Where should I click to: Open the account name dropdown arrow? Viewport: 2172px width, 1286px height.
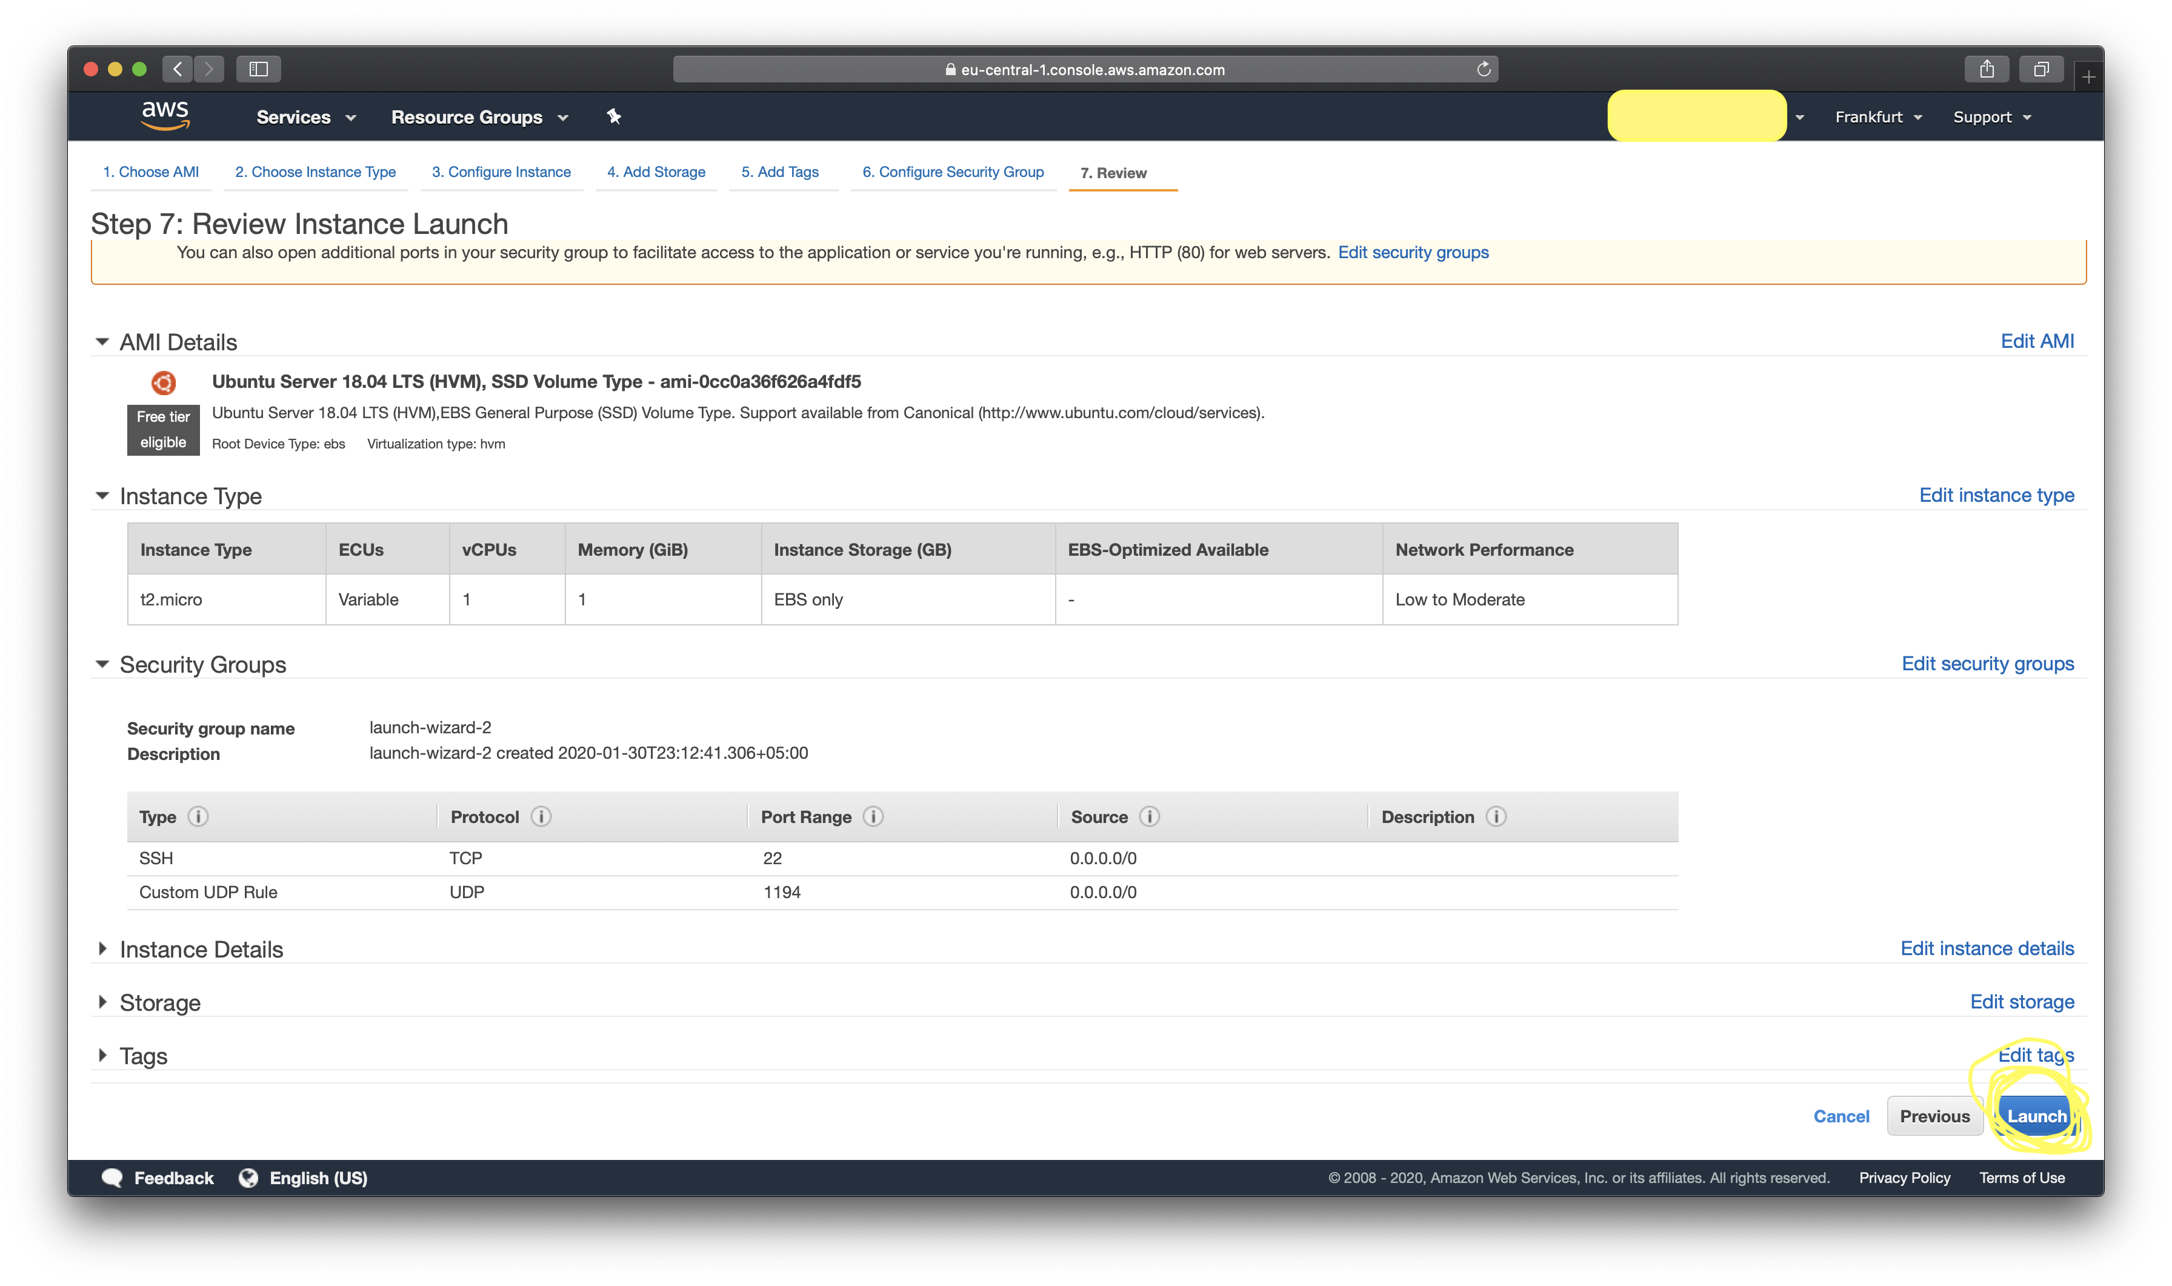click(x=1799, y=117)
